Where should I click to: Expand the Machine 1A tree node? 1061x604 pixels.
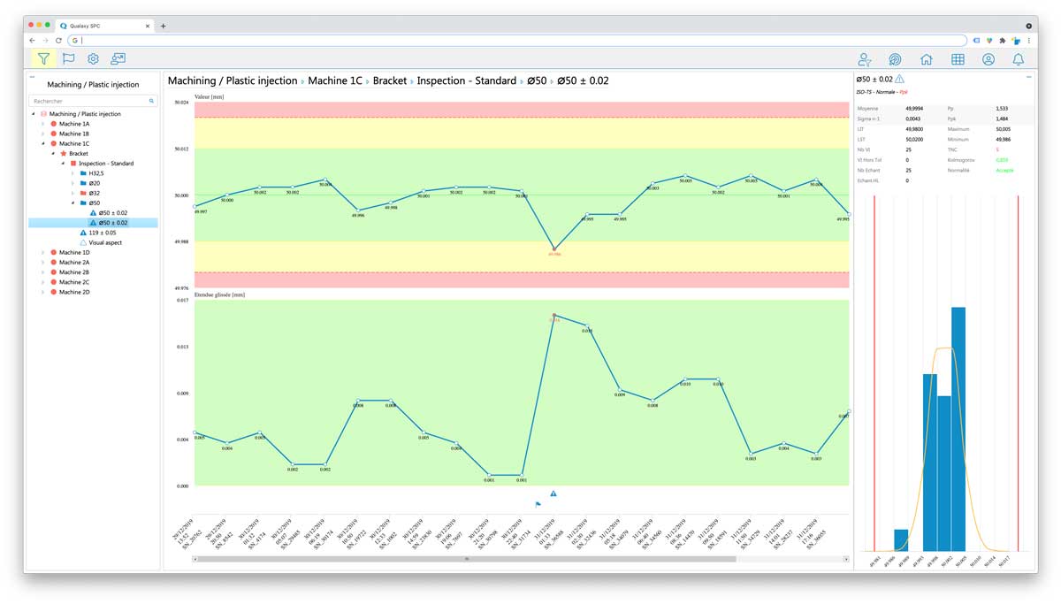[x=42, y=124]
